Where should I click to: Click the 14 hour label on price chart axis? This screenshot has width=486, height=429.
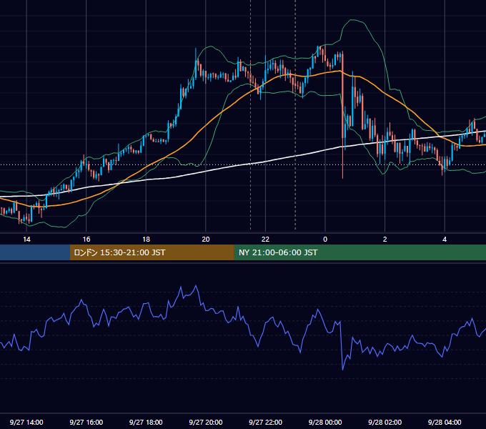[x=26, y=240]
